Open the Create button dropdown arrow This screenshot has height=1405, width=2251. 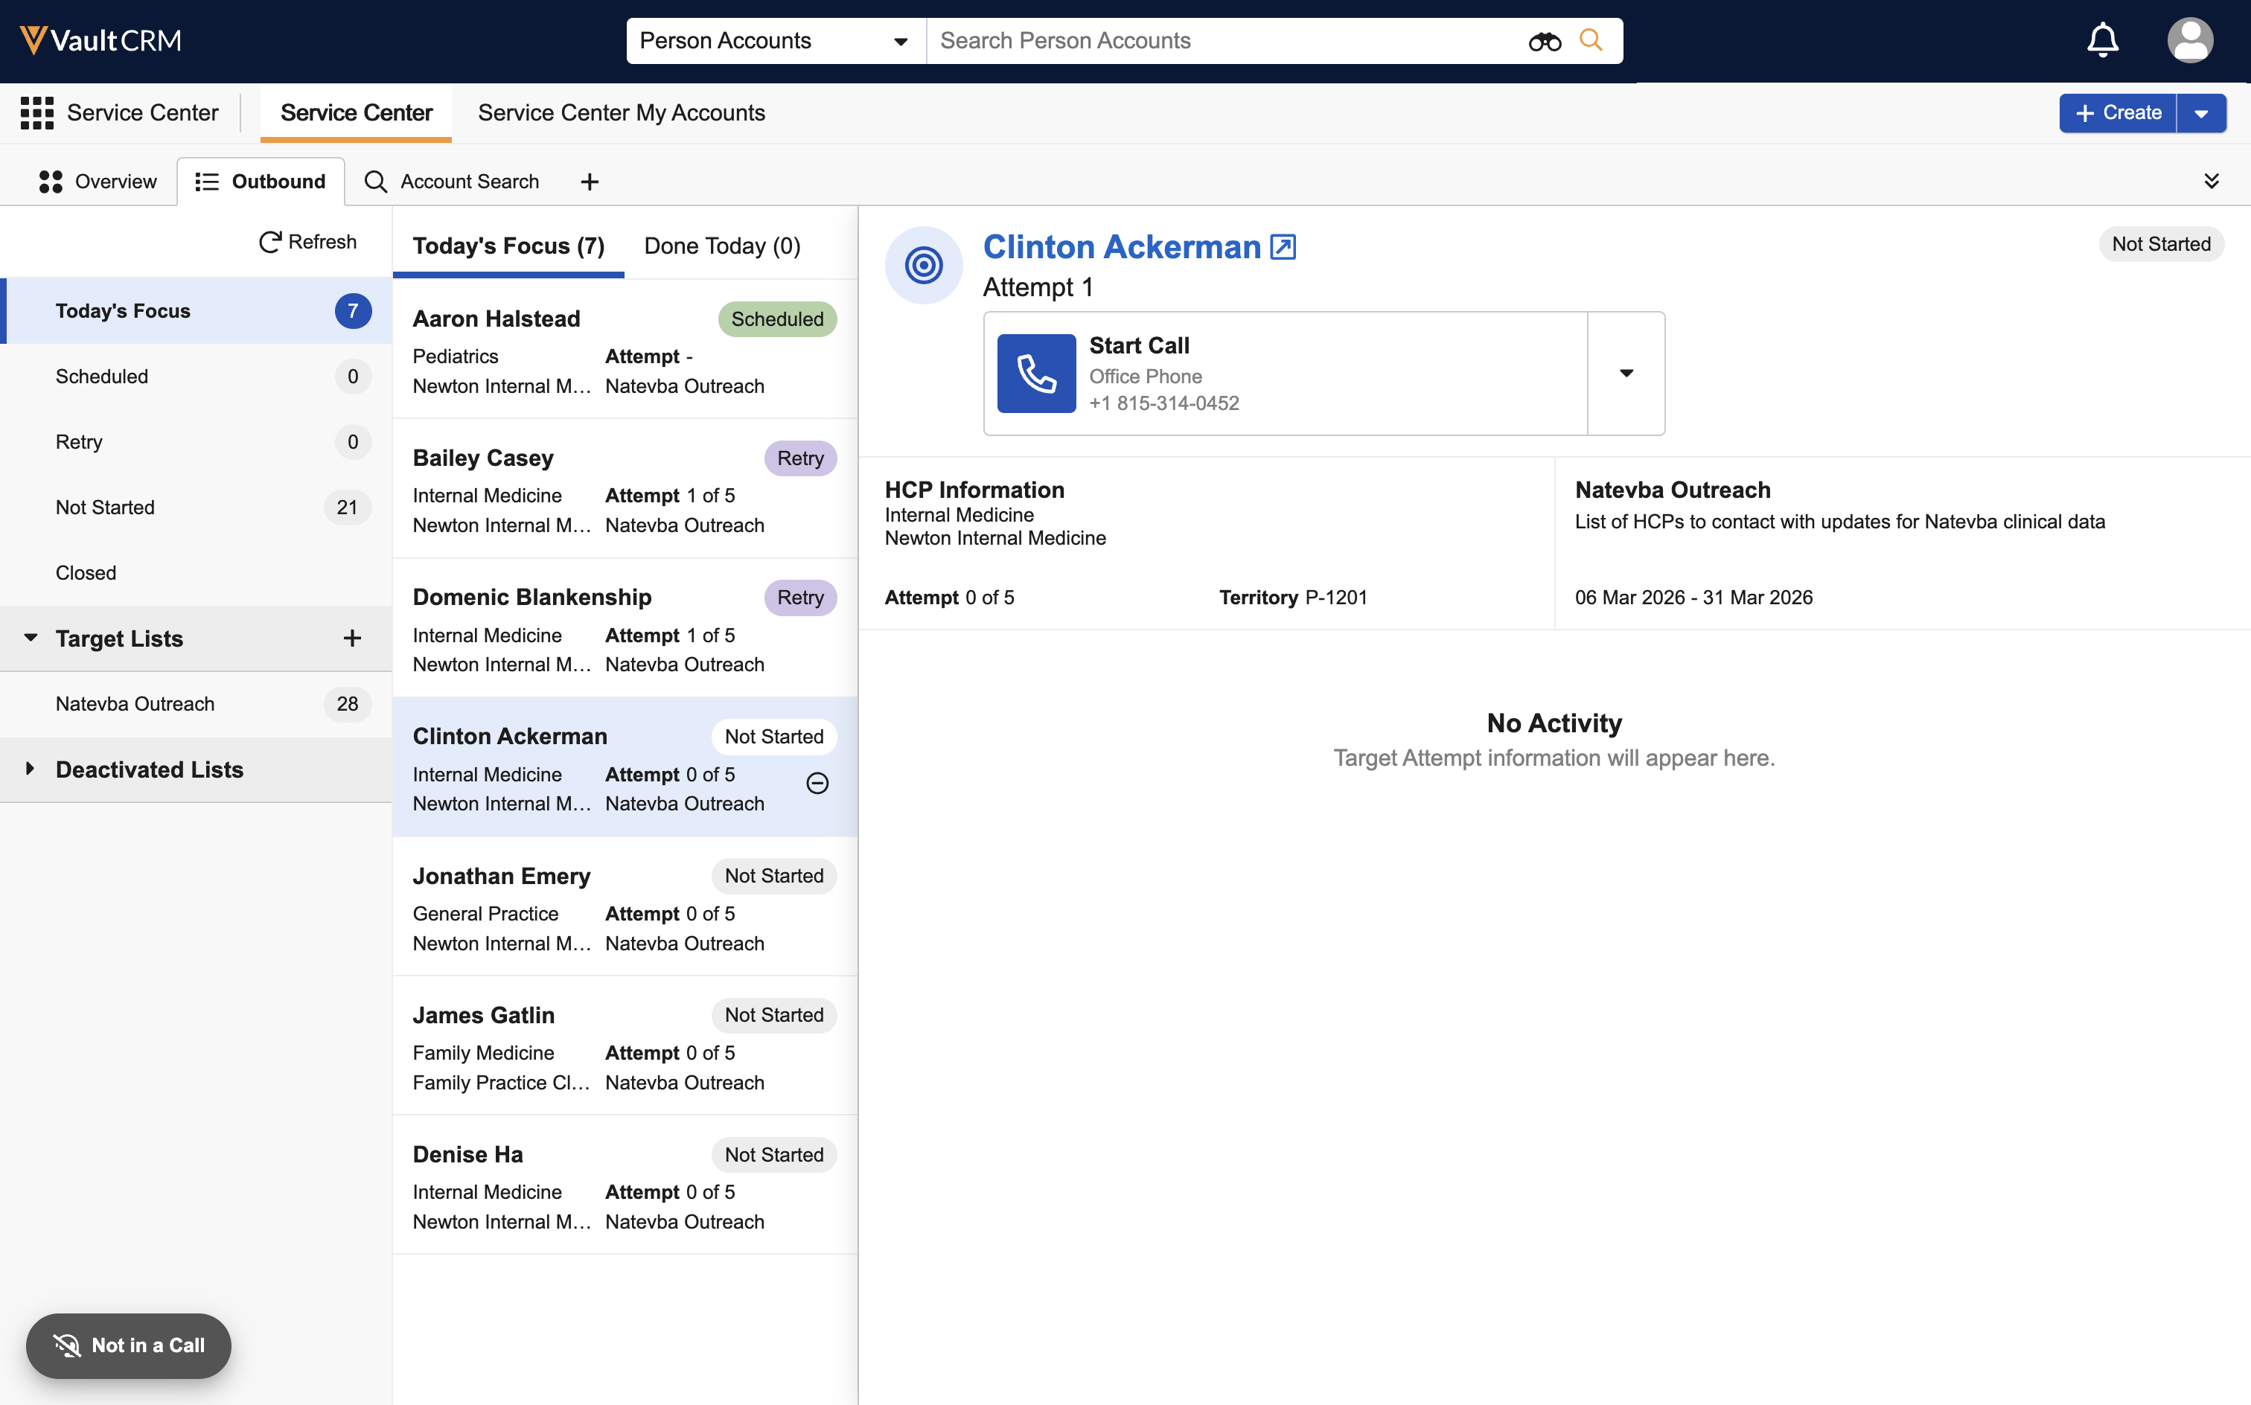pos(2201,113)
